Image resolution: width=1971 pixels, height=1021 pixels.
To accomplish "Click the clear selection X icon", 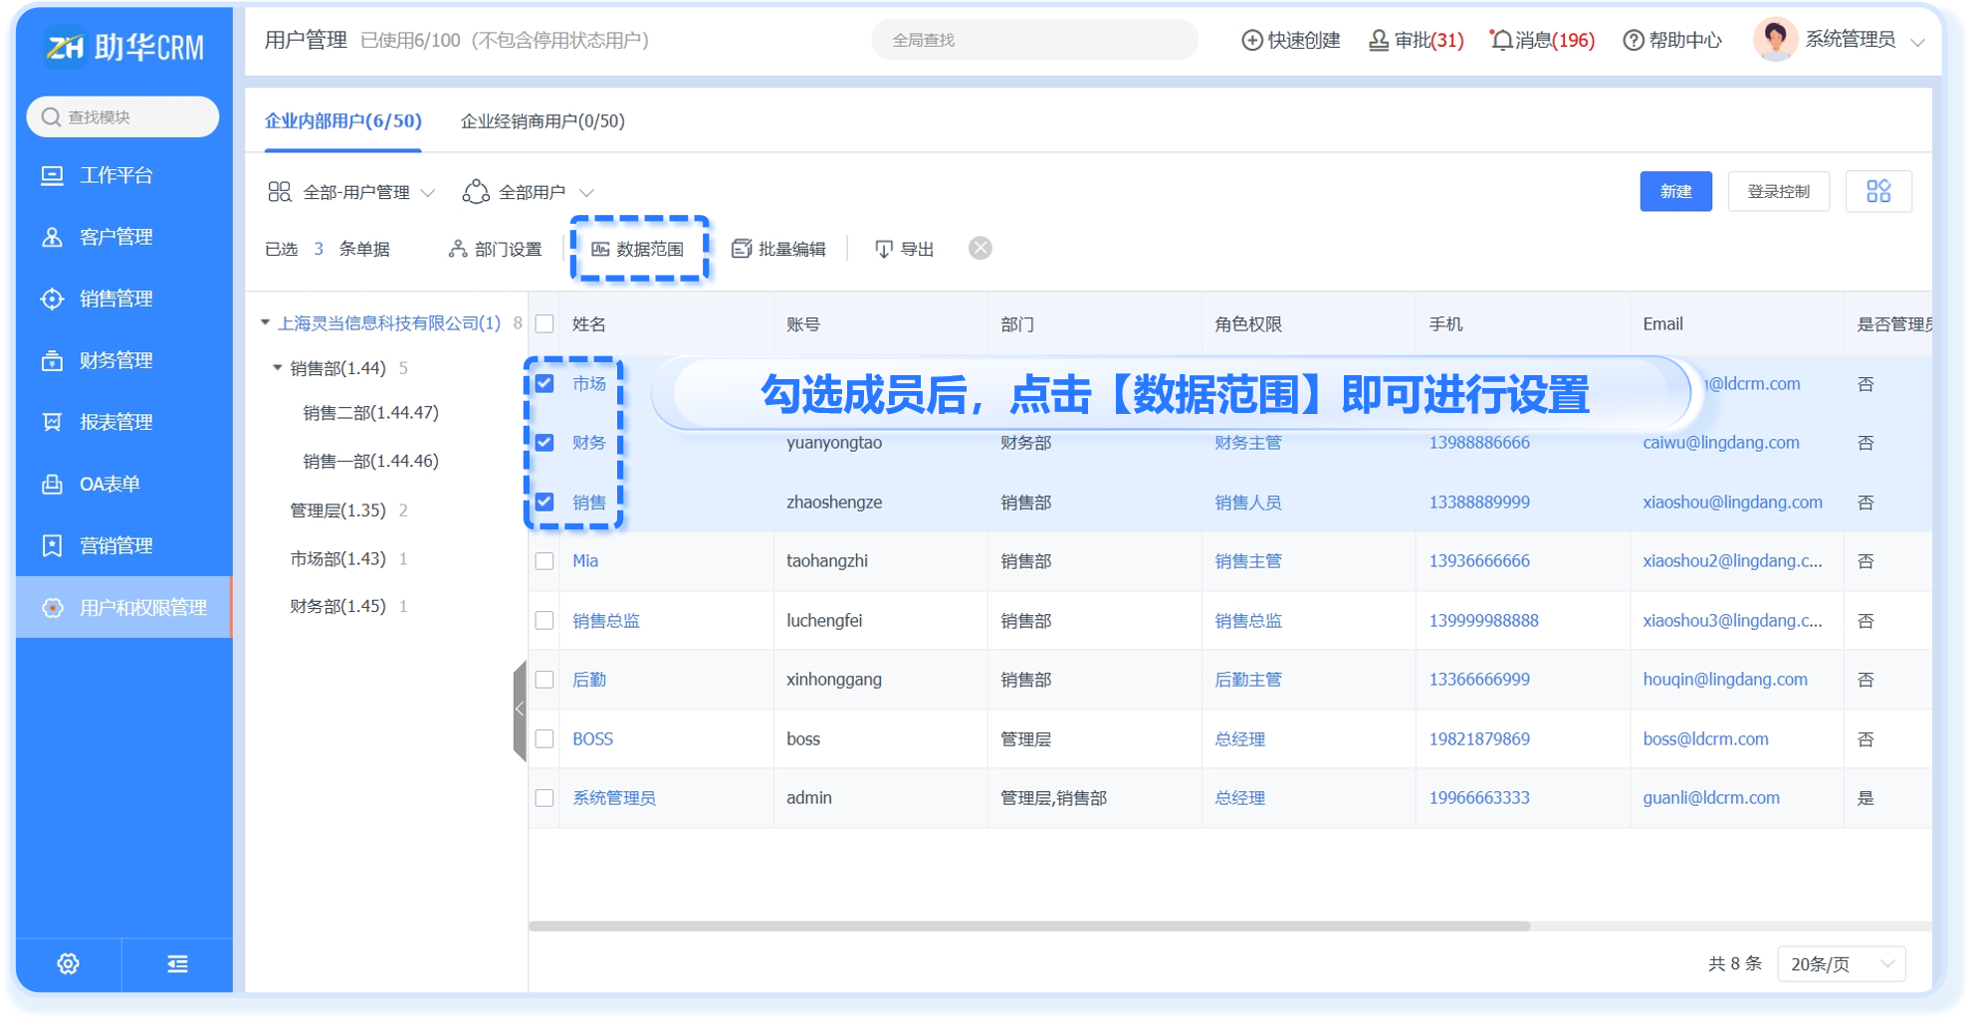I will [980, 249].
